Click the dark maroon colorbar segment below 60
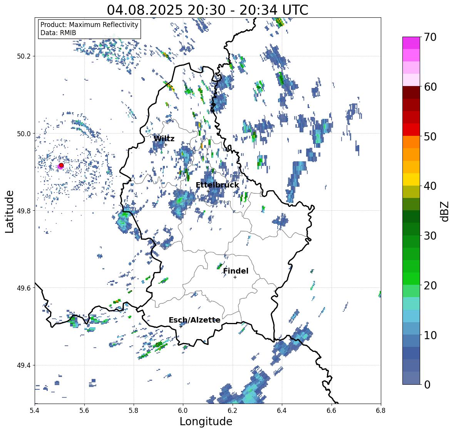Image resolution: width=454 pixels, height=431 pixels. point(411,93)
